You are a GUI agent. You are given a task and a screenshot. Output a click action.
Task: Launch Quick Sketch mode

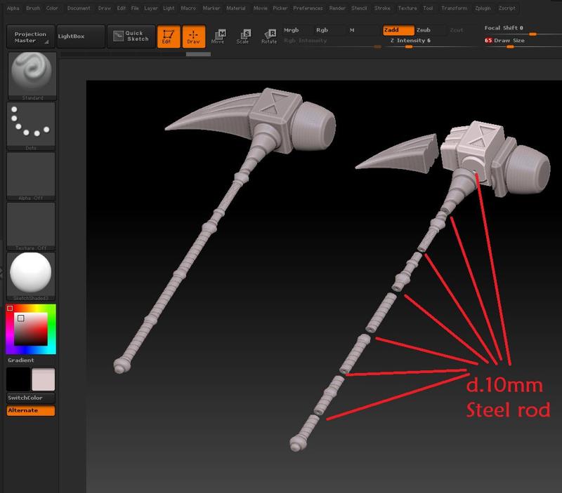131,36
